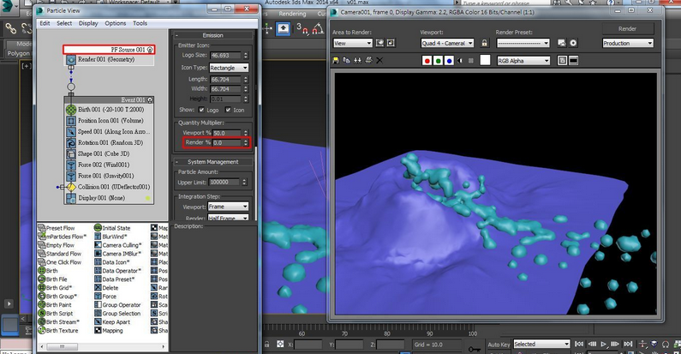Open the Display menu in Particle View
This screenshot has width=681, height=354.
coord(88,23)
